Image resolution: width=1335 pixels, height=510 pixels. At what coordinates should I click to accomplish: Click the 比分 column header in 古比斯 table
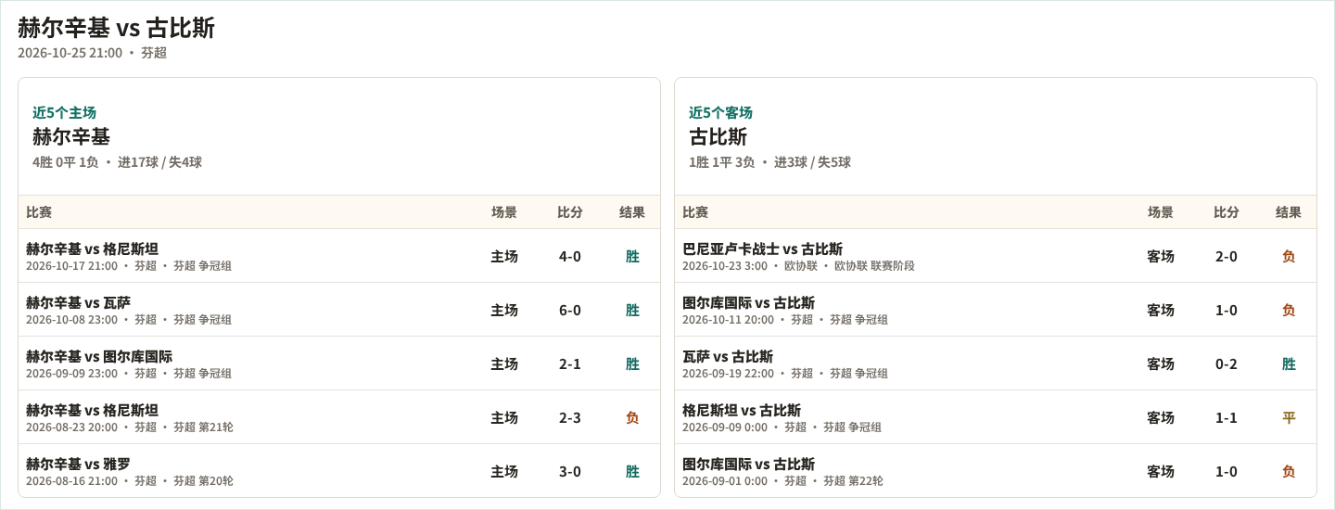point(1227,212)
